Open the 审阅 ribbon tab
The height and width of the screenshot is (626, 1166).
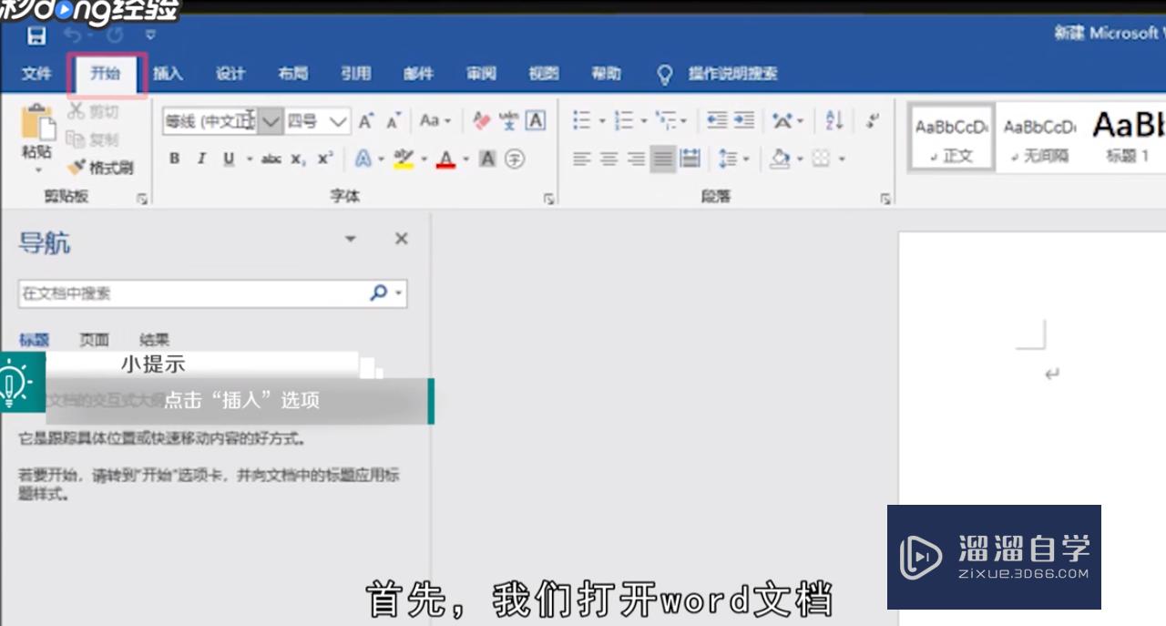click(480, 74)
